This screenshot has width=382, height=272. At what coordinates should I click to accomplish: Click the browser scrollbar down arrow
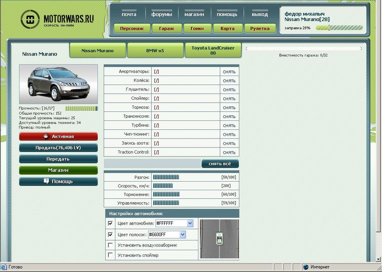tap(378, 259)
